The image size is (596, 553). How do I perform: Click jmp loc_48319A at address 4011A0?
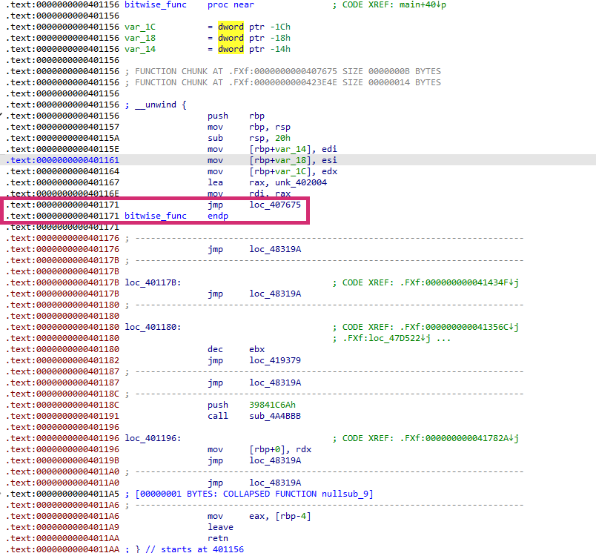254,483
